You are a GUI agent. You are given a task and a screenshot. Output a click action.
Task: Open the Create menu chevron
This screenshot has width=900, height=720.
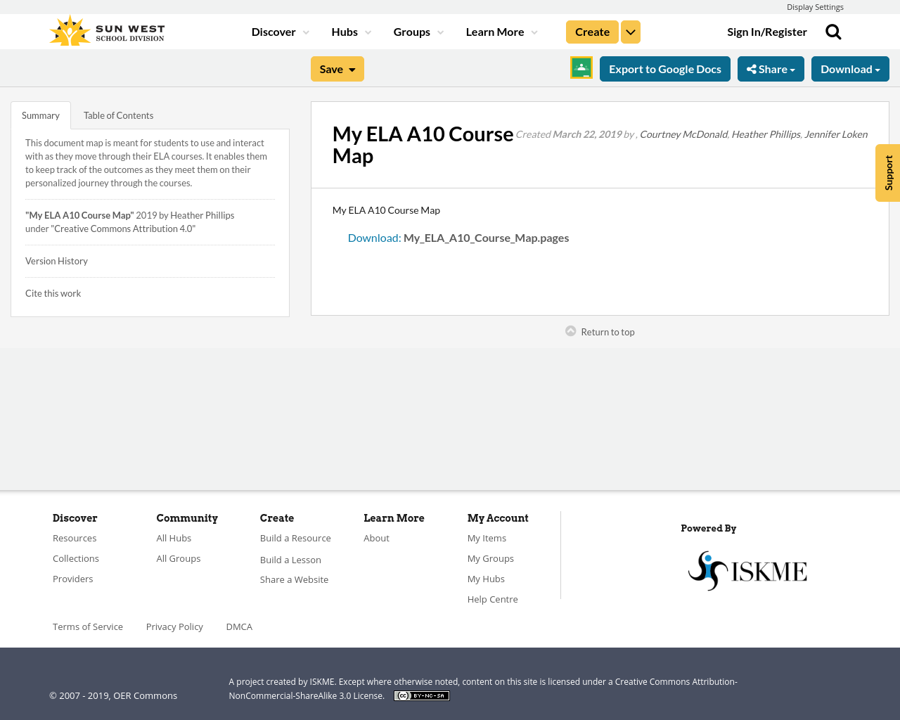pyautogui.click(x=630, y=31)
